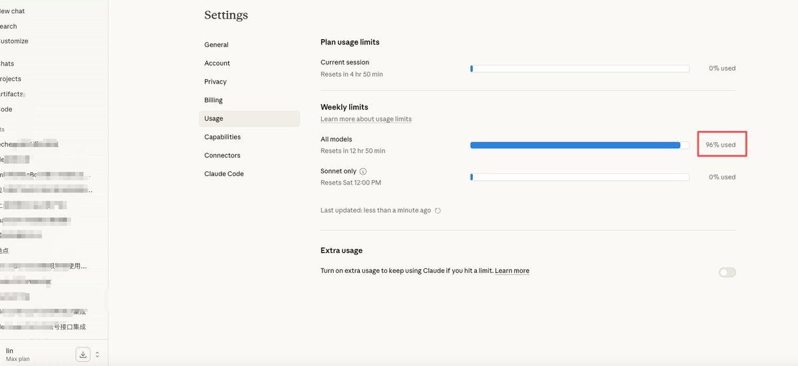Go to Privacy settings
Image resolution: width=798 pixels, height=366 pixels.
pyautogui.click(x=215, y=82)
